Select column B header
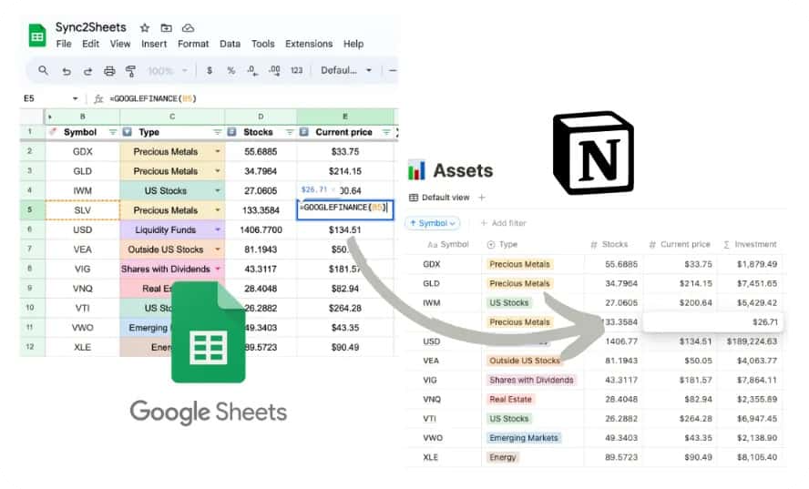 click(83, 117)
